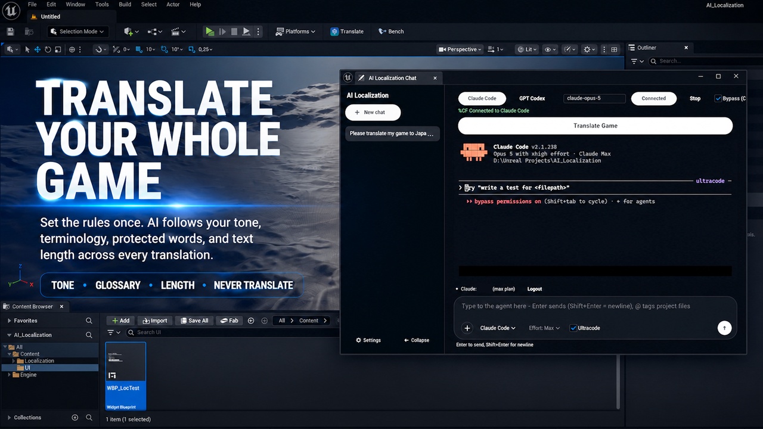
Task: Click the Save icon in main toolbar
Action: pos(10,32)
